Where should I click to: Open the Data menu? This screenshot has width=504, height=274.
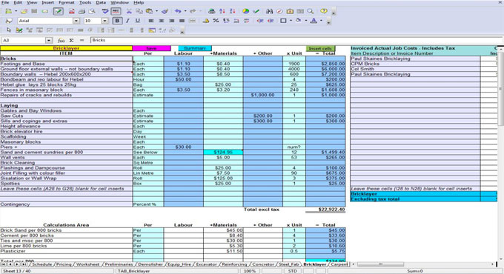[101, 2]
